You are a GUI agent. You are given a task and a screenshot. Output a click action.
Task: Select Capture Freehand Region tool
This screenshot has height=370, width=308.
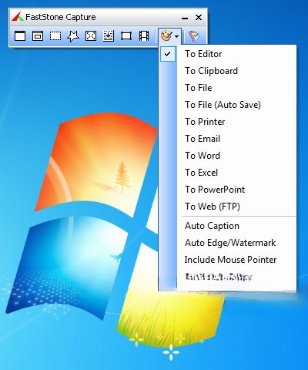pyautogui.click(x=73, y=36)
